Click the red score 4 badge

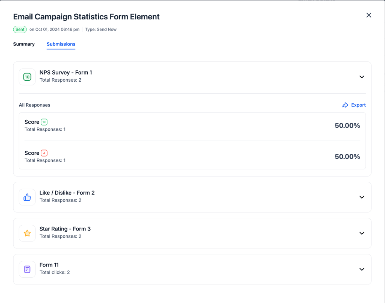click(44, 153)
